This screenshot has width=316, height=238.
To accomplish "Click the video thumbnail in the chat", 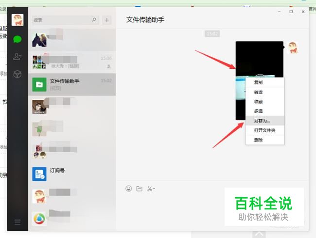I will (260, 80).
